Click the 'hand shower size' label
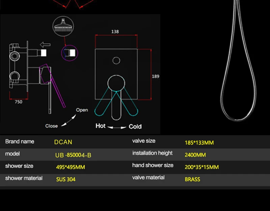The height and width of the screenshot is (211, 270). [153, 165]
